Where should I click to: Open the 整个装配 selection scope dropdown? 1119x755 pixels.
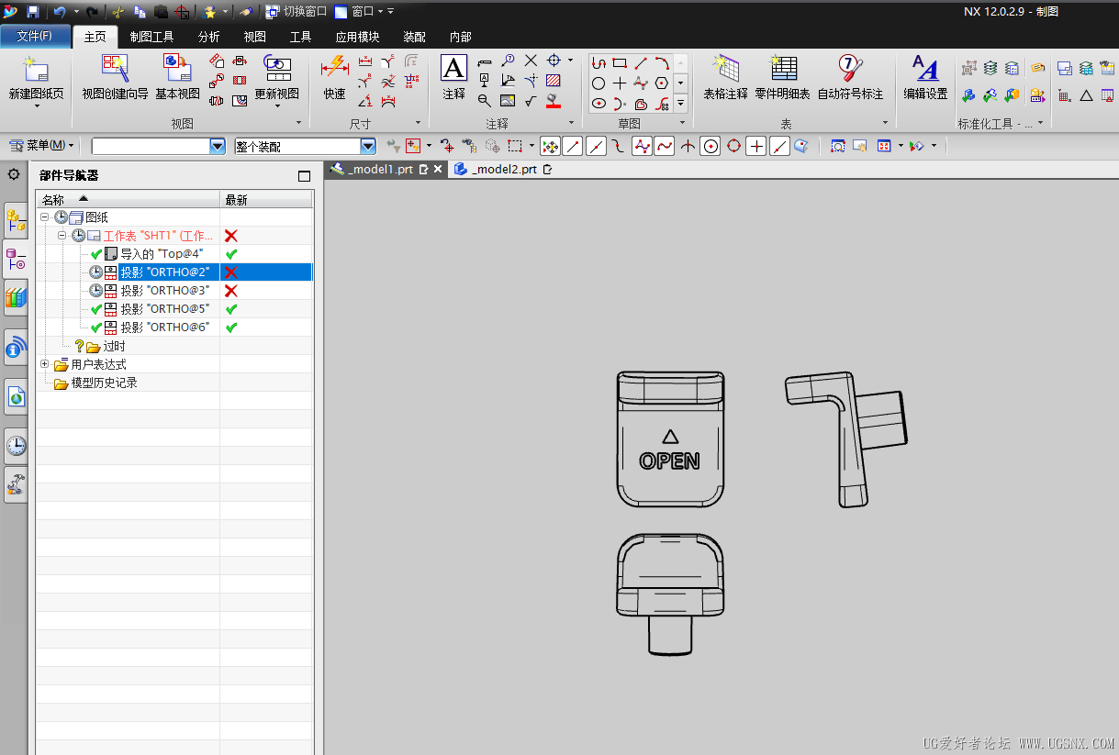[368, 146]
